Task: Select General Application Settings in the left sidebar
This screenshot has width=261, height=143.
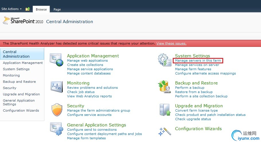Action: coord(19,102)
